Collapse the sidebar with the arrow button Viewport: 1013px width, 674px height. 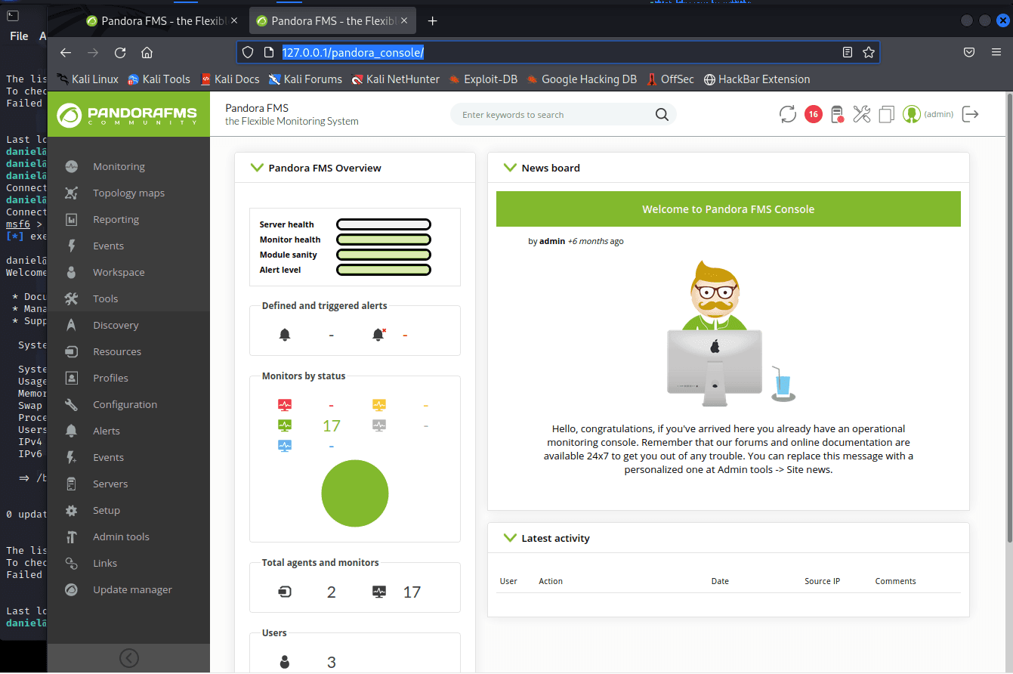(x=129, y=658)
